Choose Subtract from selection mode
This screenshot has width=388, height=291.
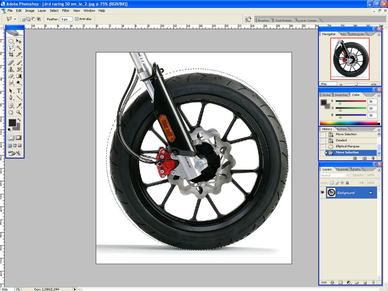coord(33,19)
